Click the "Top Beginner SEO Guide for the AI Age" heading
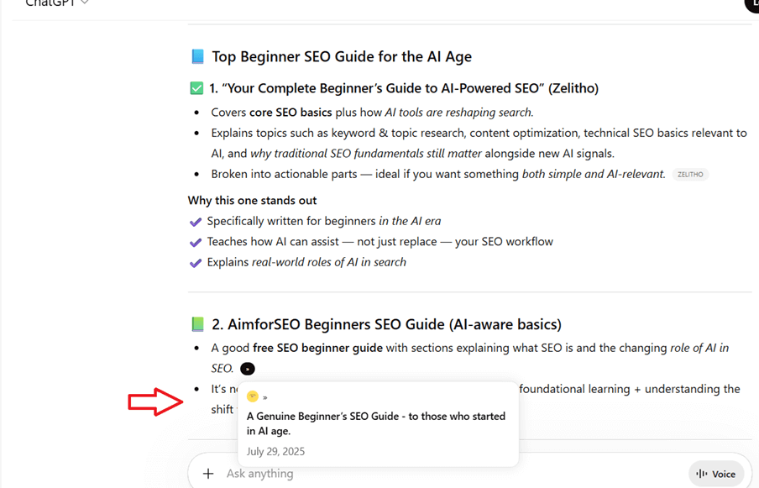This screenshot has width=759, height=488. [341, 57]
